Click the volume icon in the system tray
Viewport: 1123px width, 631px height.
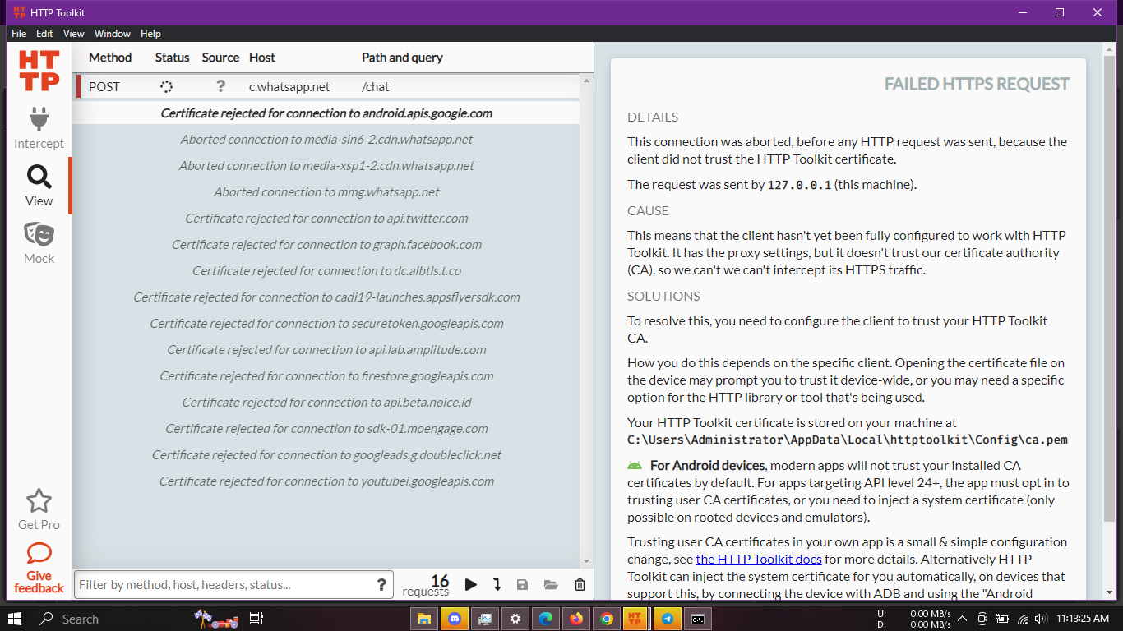coord(1041,619)
